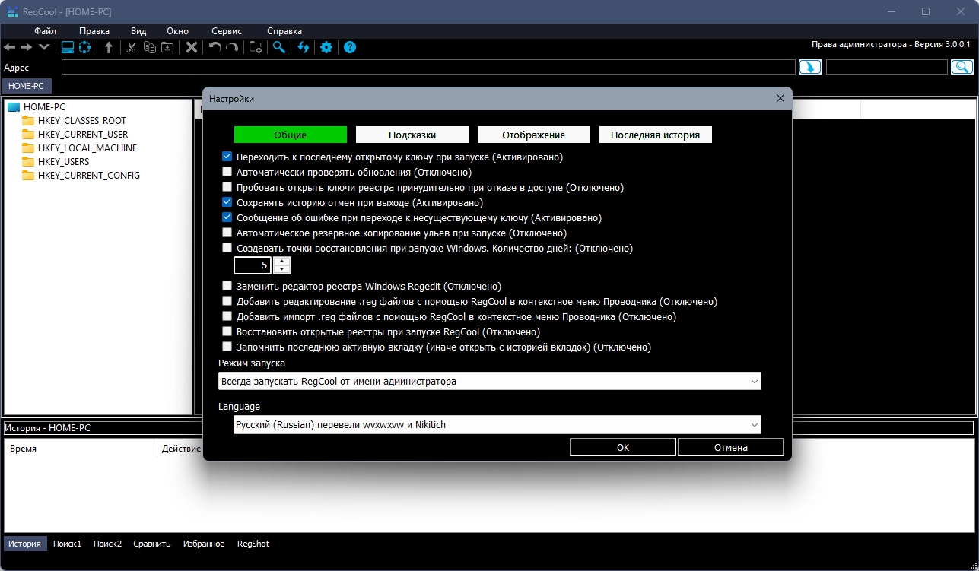This screenshot has height=571, width=979.
Task: Click the copy icon in the toolbar
Action: [x=150, y=47]
